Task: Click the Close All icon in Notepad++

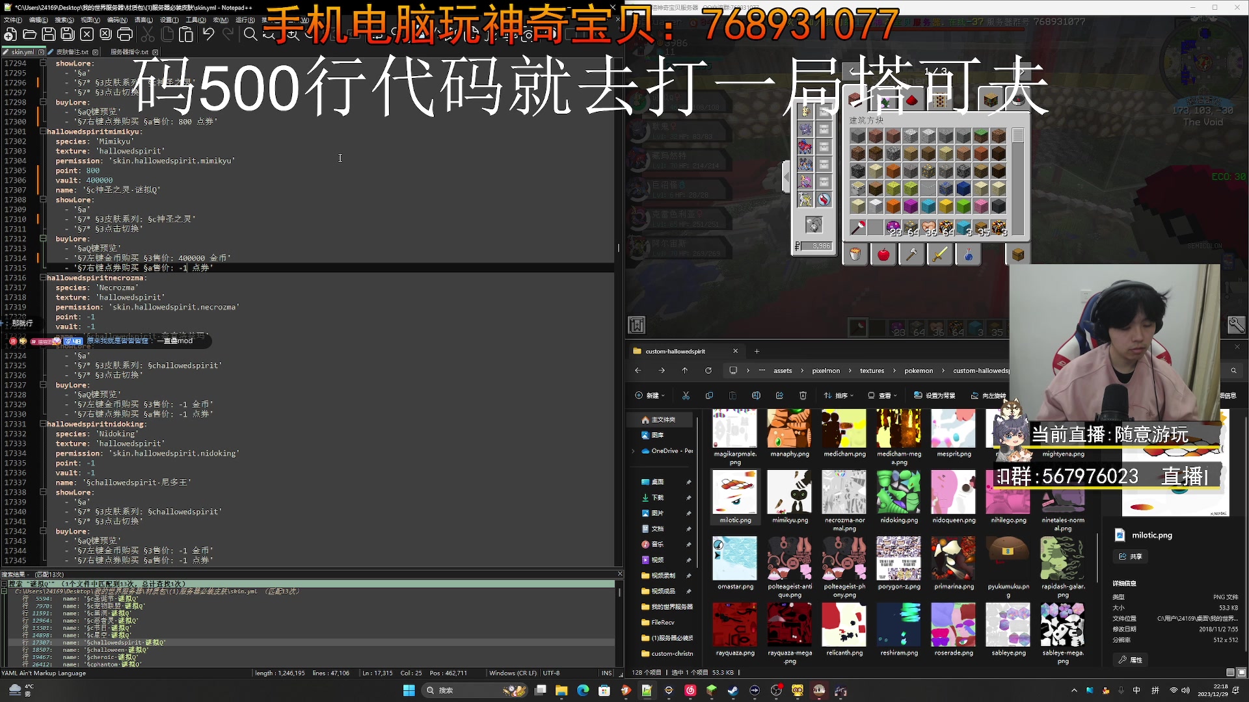Action: click(x=106, y=34)
